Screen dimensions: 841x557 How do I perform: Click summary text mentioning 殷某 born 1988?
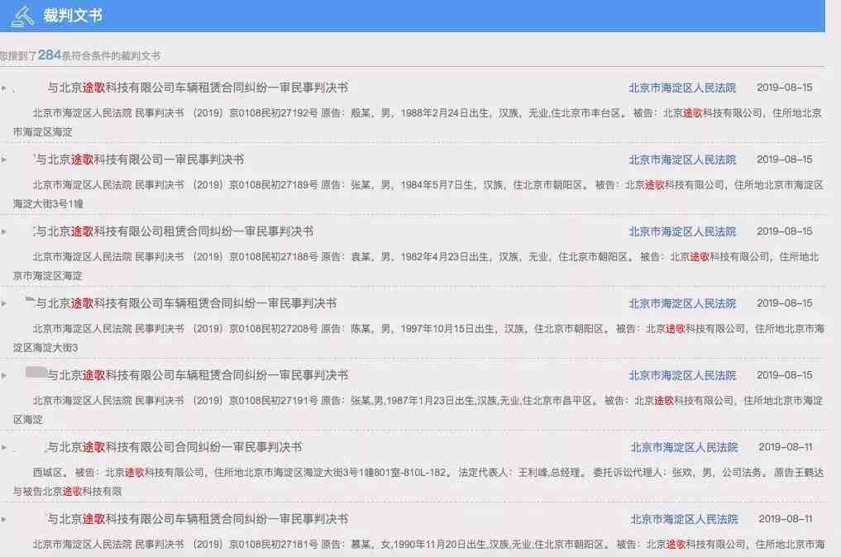[x=418, y=121]
